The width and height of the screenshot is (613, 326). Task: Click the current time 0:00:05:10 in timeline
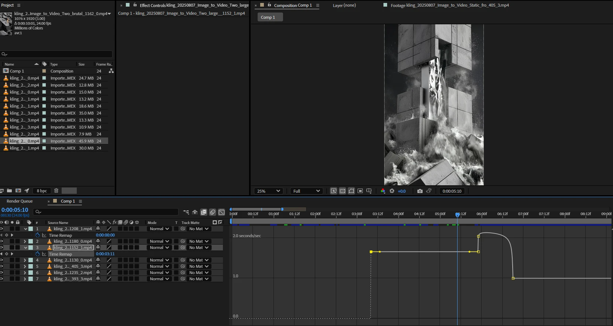pos(15,210)
